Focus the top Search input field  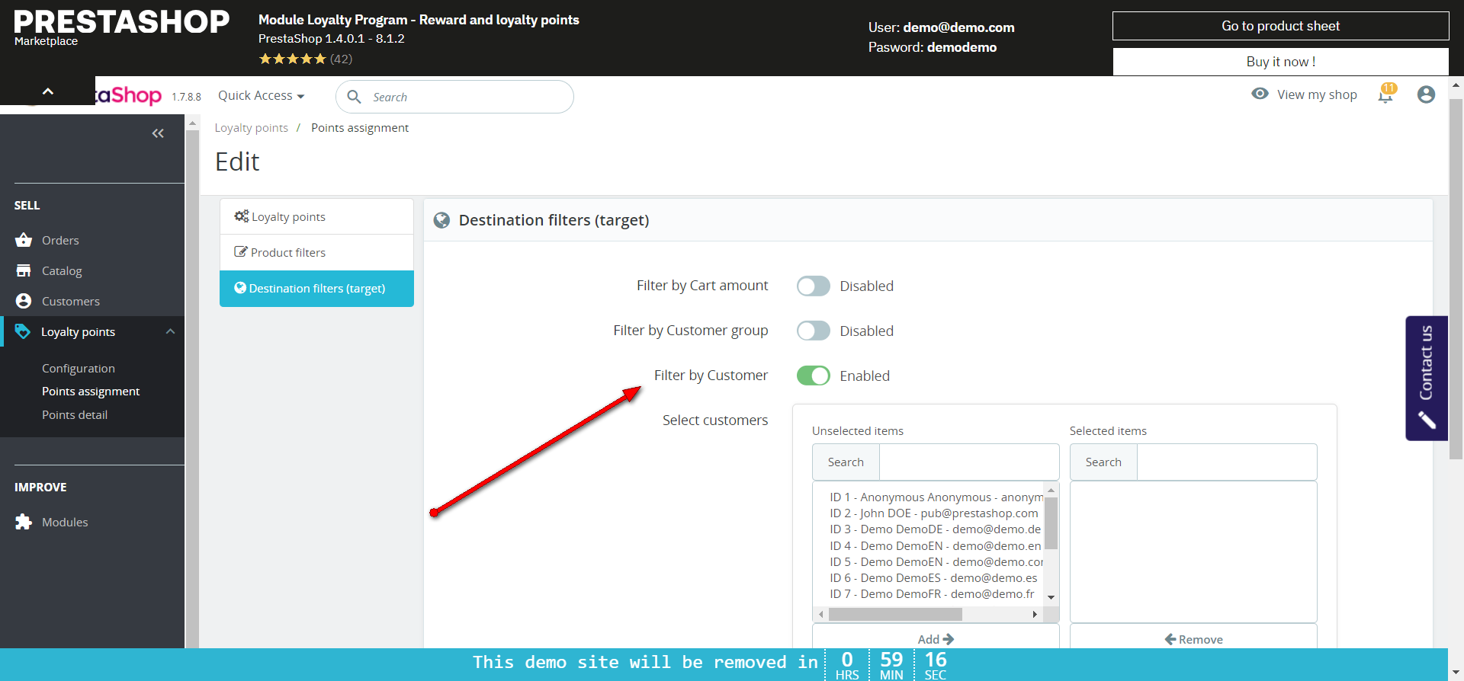tap(454, 97)
